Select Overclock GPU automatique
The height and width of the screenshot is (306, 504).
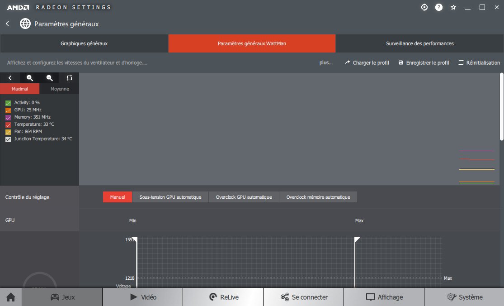click(x=244, y=197)
